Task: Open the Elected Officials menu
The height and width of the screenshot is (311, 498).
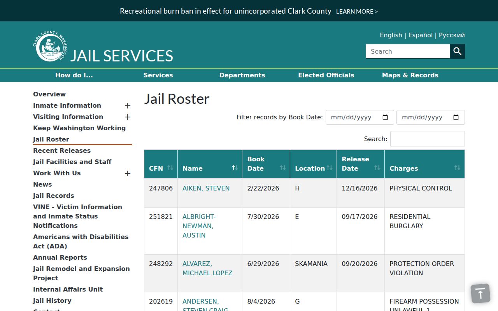Action: click(x=326, y=75)
